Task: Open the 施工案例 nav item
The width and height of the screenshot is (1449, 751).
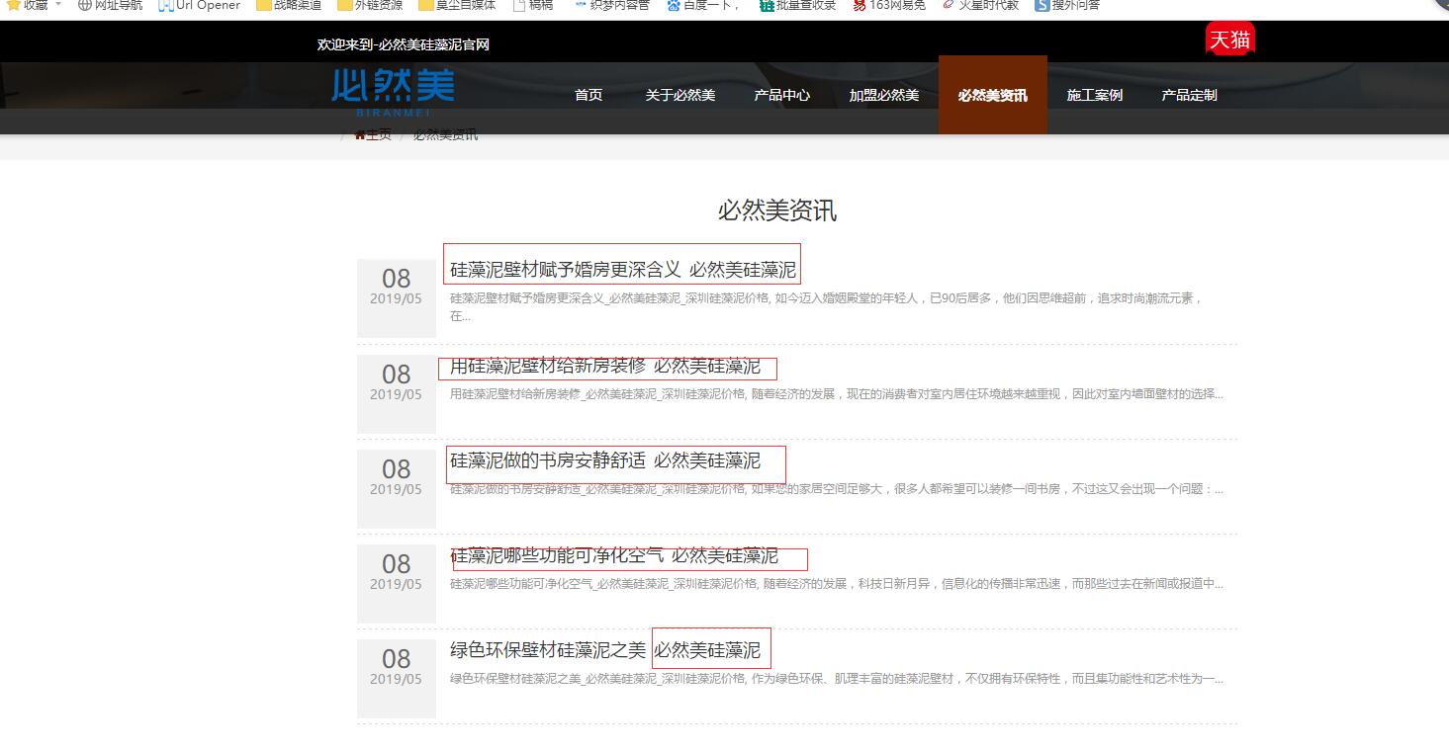Action: [1094, 95]
